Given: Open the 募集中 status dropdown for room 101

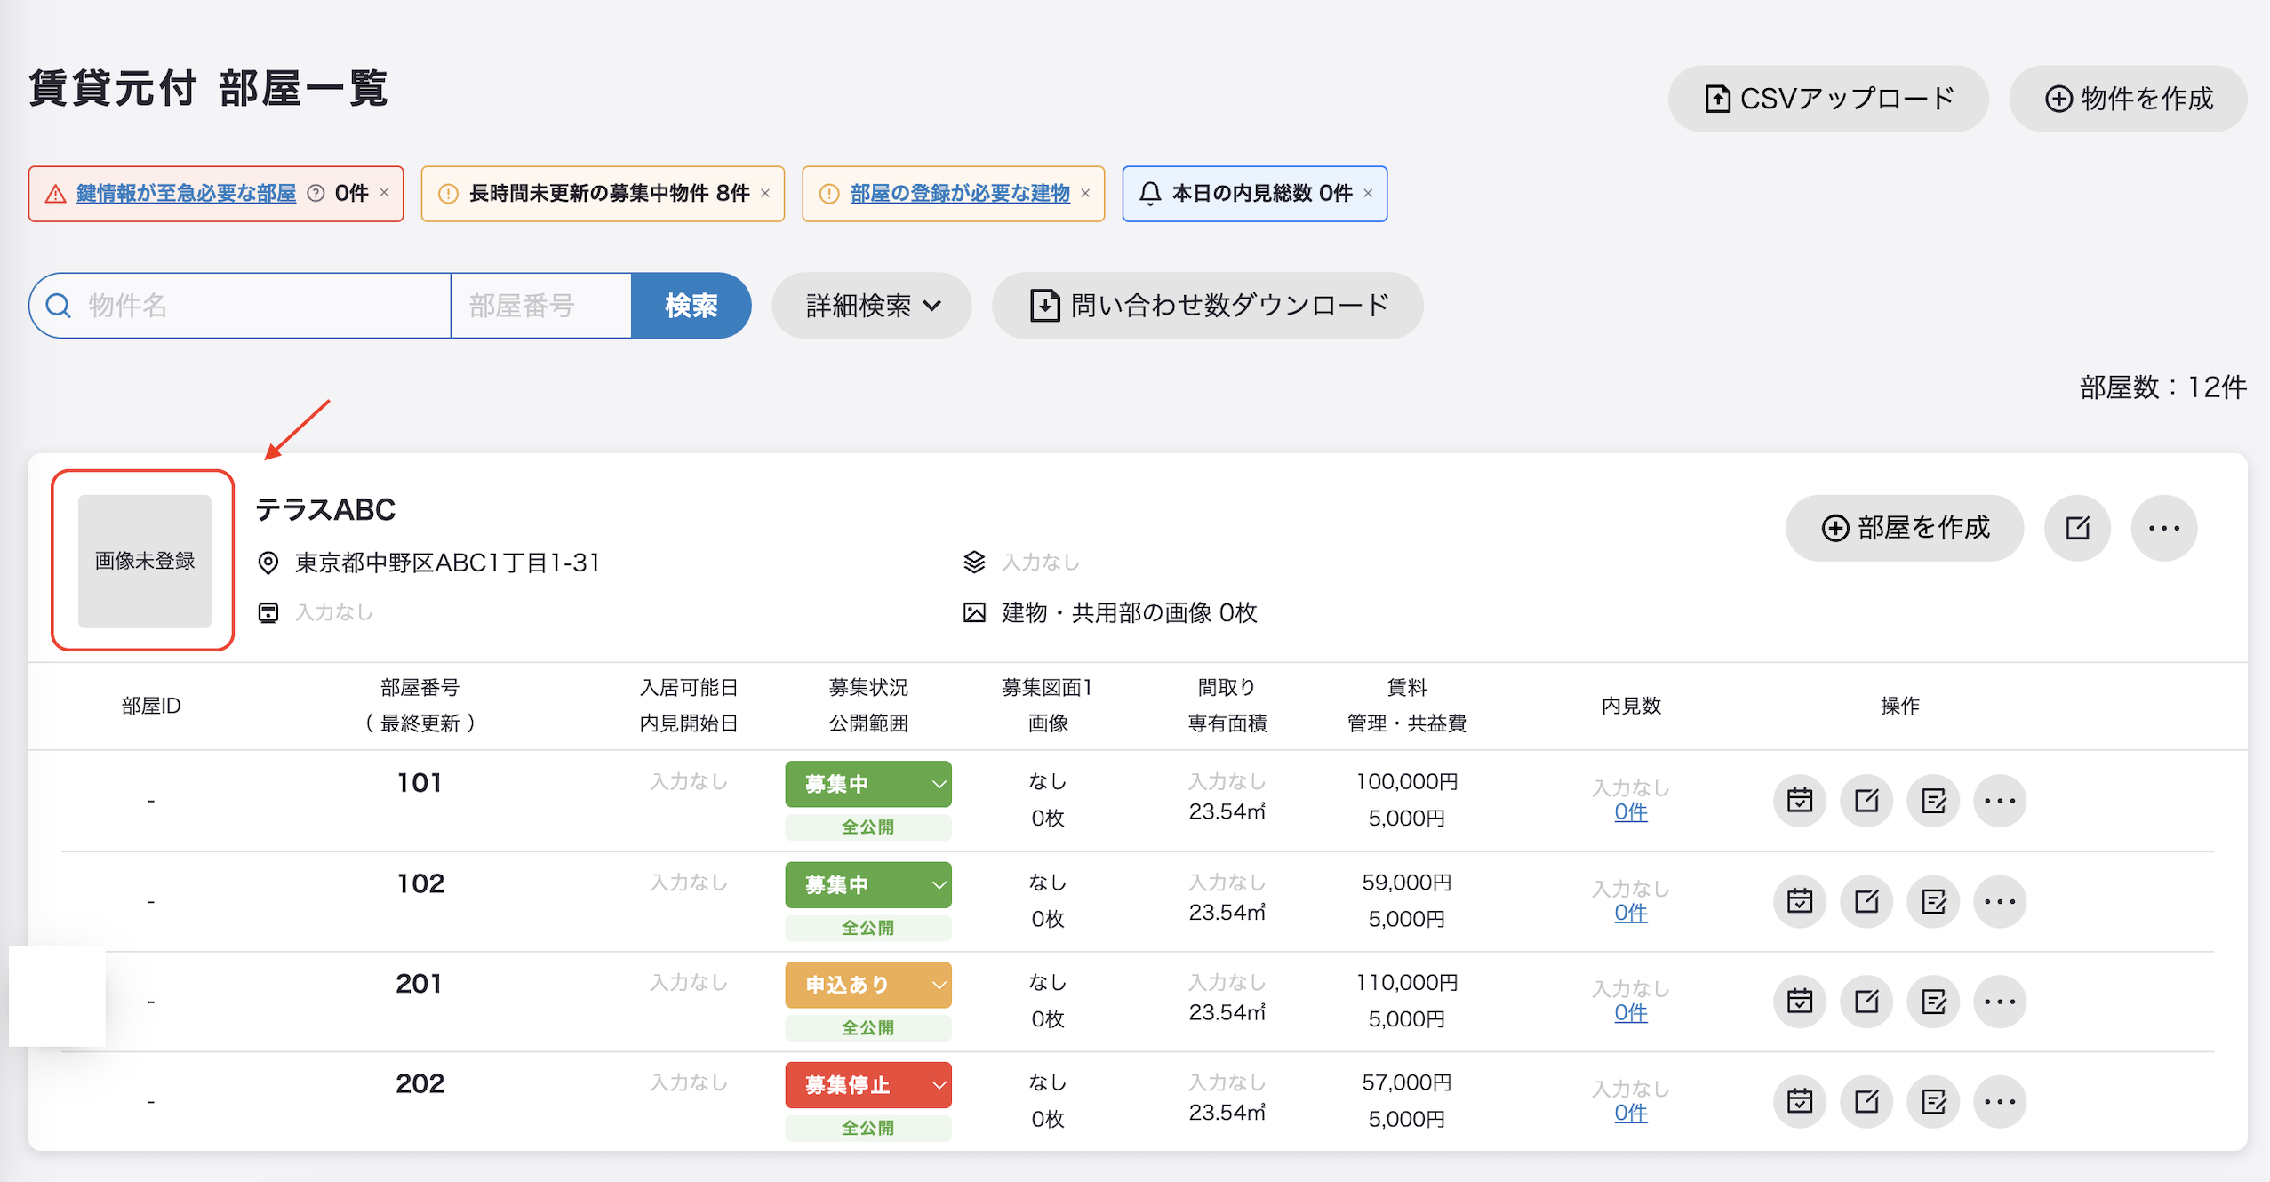Looking at the screenshot, I should (x=867, y=784).
